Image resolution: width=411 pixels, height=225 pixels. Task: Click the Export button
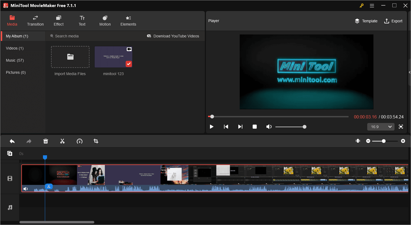tap(393, 21)
